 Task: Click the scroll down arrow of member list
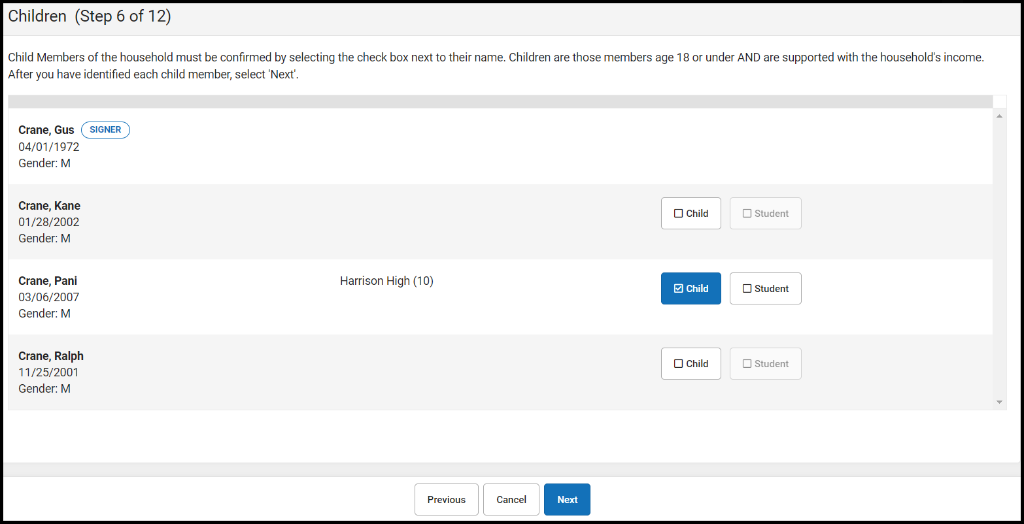pyautogui.click(x=999, y=402)
